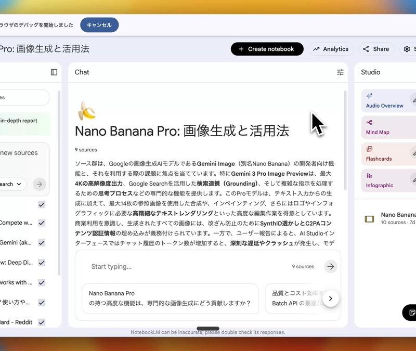The height and width of the screenshot is (351, 416).
Task: Show next suggested questions chevron
Action: [x=330, y=298]
